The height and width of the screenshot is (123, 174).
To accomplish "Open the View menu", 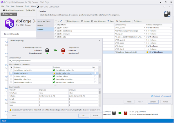I will [12, 6].
